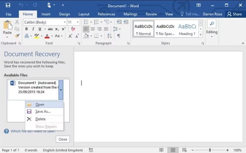Click Close button in Document Recovery pane
Image resolution: width=246 pixels, height=153 pixels.
62,139
